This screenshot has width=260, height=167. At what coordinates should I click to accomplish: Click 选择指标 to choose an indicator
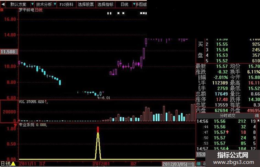105,4
